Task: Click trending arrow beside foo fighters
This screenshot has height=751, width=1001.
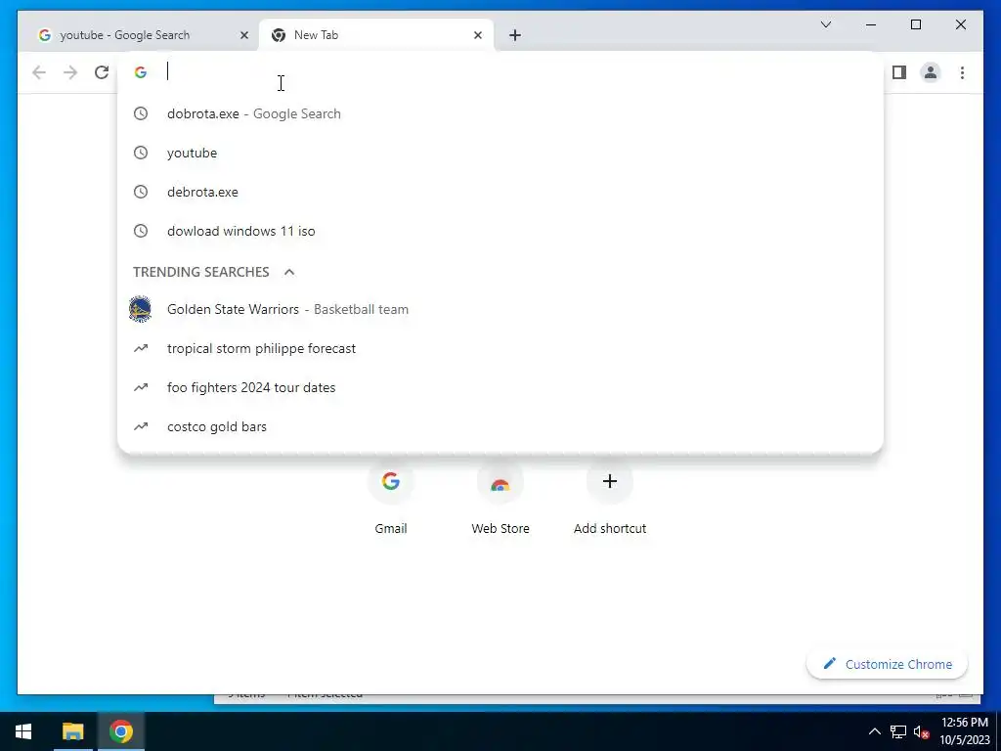Action: click(141, 387)
